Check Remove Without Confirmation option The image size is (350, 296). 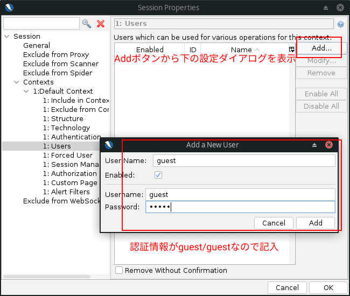pos(119,270)
